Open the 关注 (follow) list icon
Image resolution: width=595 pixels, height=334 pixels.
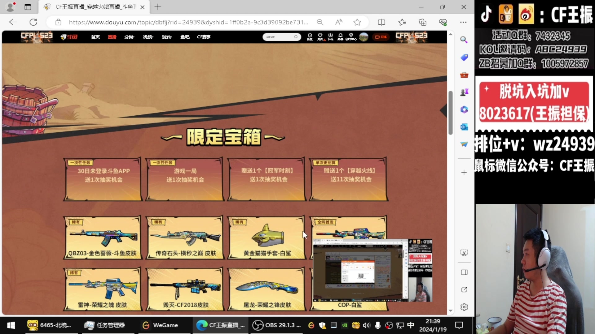pyautogui.click(x=320, y=37)
